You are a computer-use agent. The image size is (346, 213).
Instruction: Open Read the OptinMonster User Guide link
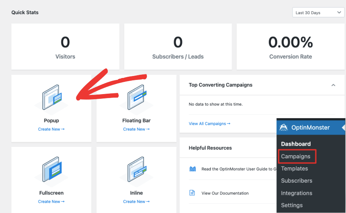239,169
